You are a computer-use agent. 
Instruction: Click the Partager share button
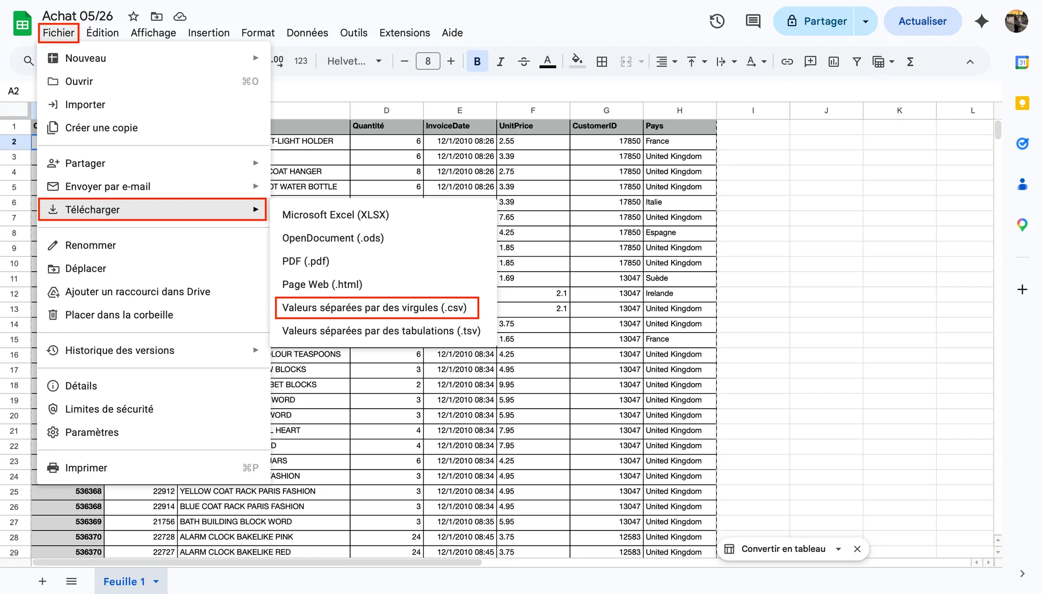[814, 21]
